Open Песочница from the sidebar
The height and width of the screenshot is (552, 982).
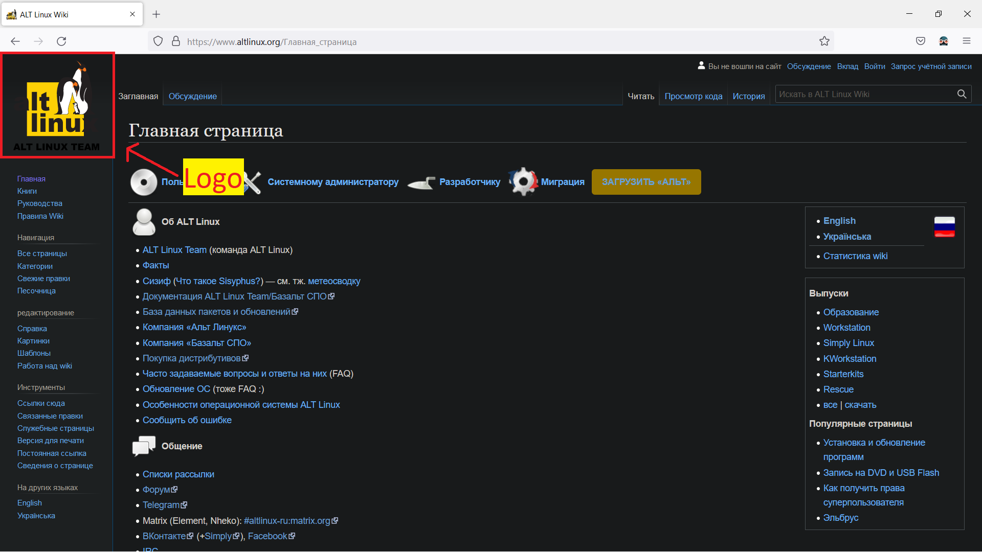(x=36, y=290)
